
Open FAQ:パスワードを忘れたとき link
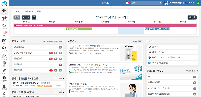point(172,57)
